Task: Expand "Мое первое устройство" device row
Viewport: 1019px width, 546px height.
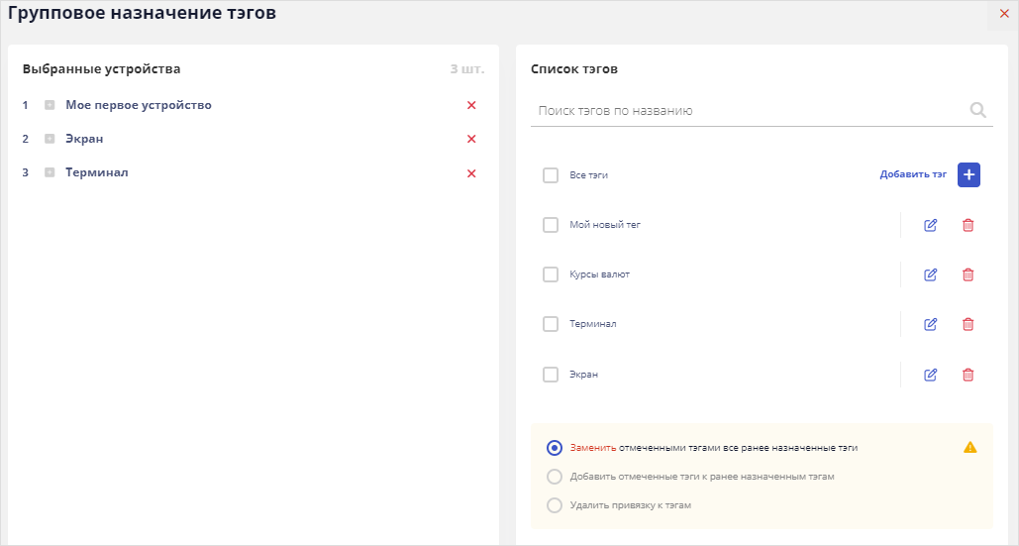Action: (50, 105)
